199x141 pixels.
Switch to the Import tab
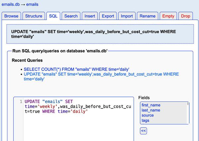(127, 16)
